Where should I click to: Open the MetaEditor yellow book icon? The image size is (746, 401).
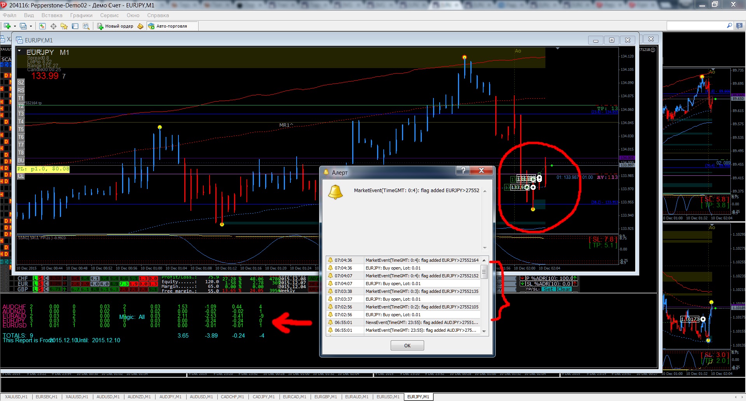pos(140,26)
